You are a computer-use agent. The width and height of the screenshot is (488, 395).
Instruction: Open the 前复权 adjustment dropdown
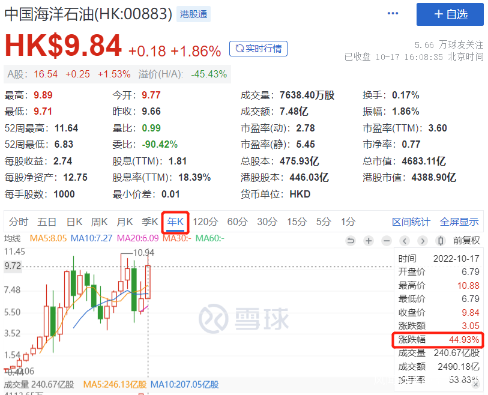pyautogui.click(x=466, y=241)
